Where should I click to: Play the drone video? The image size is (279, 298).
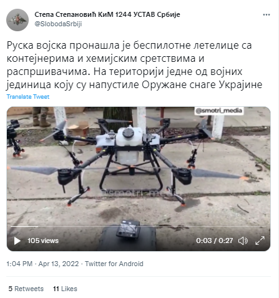[x=17, y=241]
